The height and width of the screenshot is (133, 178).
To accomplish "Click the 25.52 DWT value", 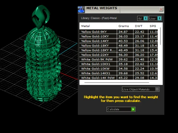I will [139, 73].
